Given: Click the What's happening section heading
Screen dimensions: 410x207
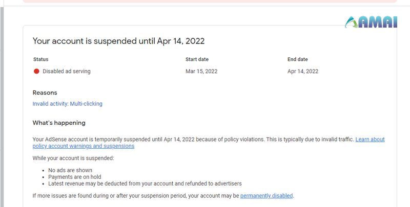Looking at the screenshot, I should (x=59, y=123).
